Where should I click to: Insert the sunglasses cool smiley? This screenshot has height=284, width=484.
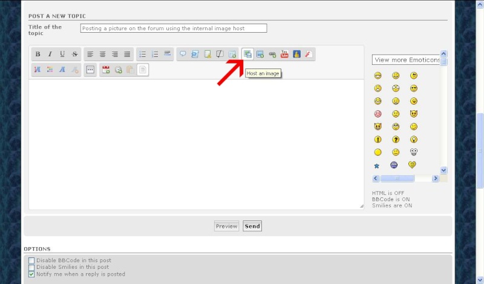(x=414, y=88)
